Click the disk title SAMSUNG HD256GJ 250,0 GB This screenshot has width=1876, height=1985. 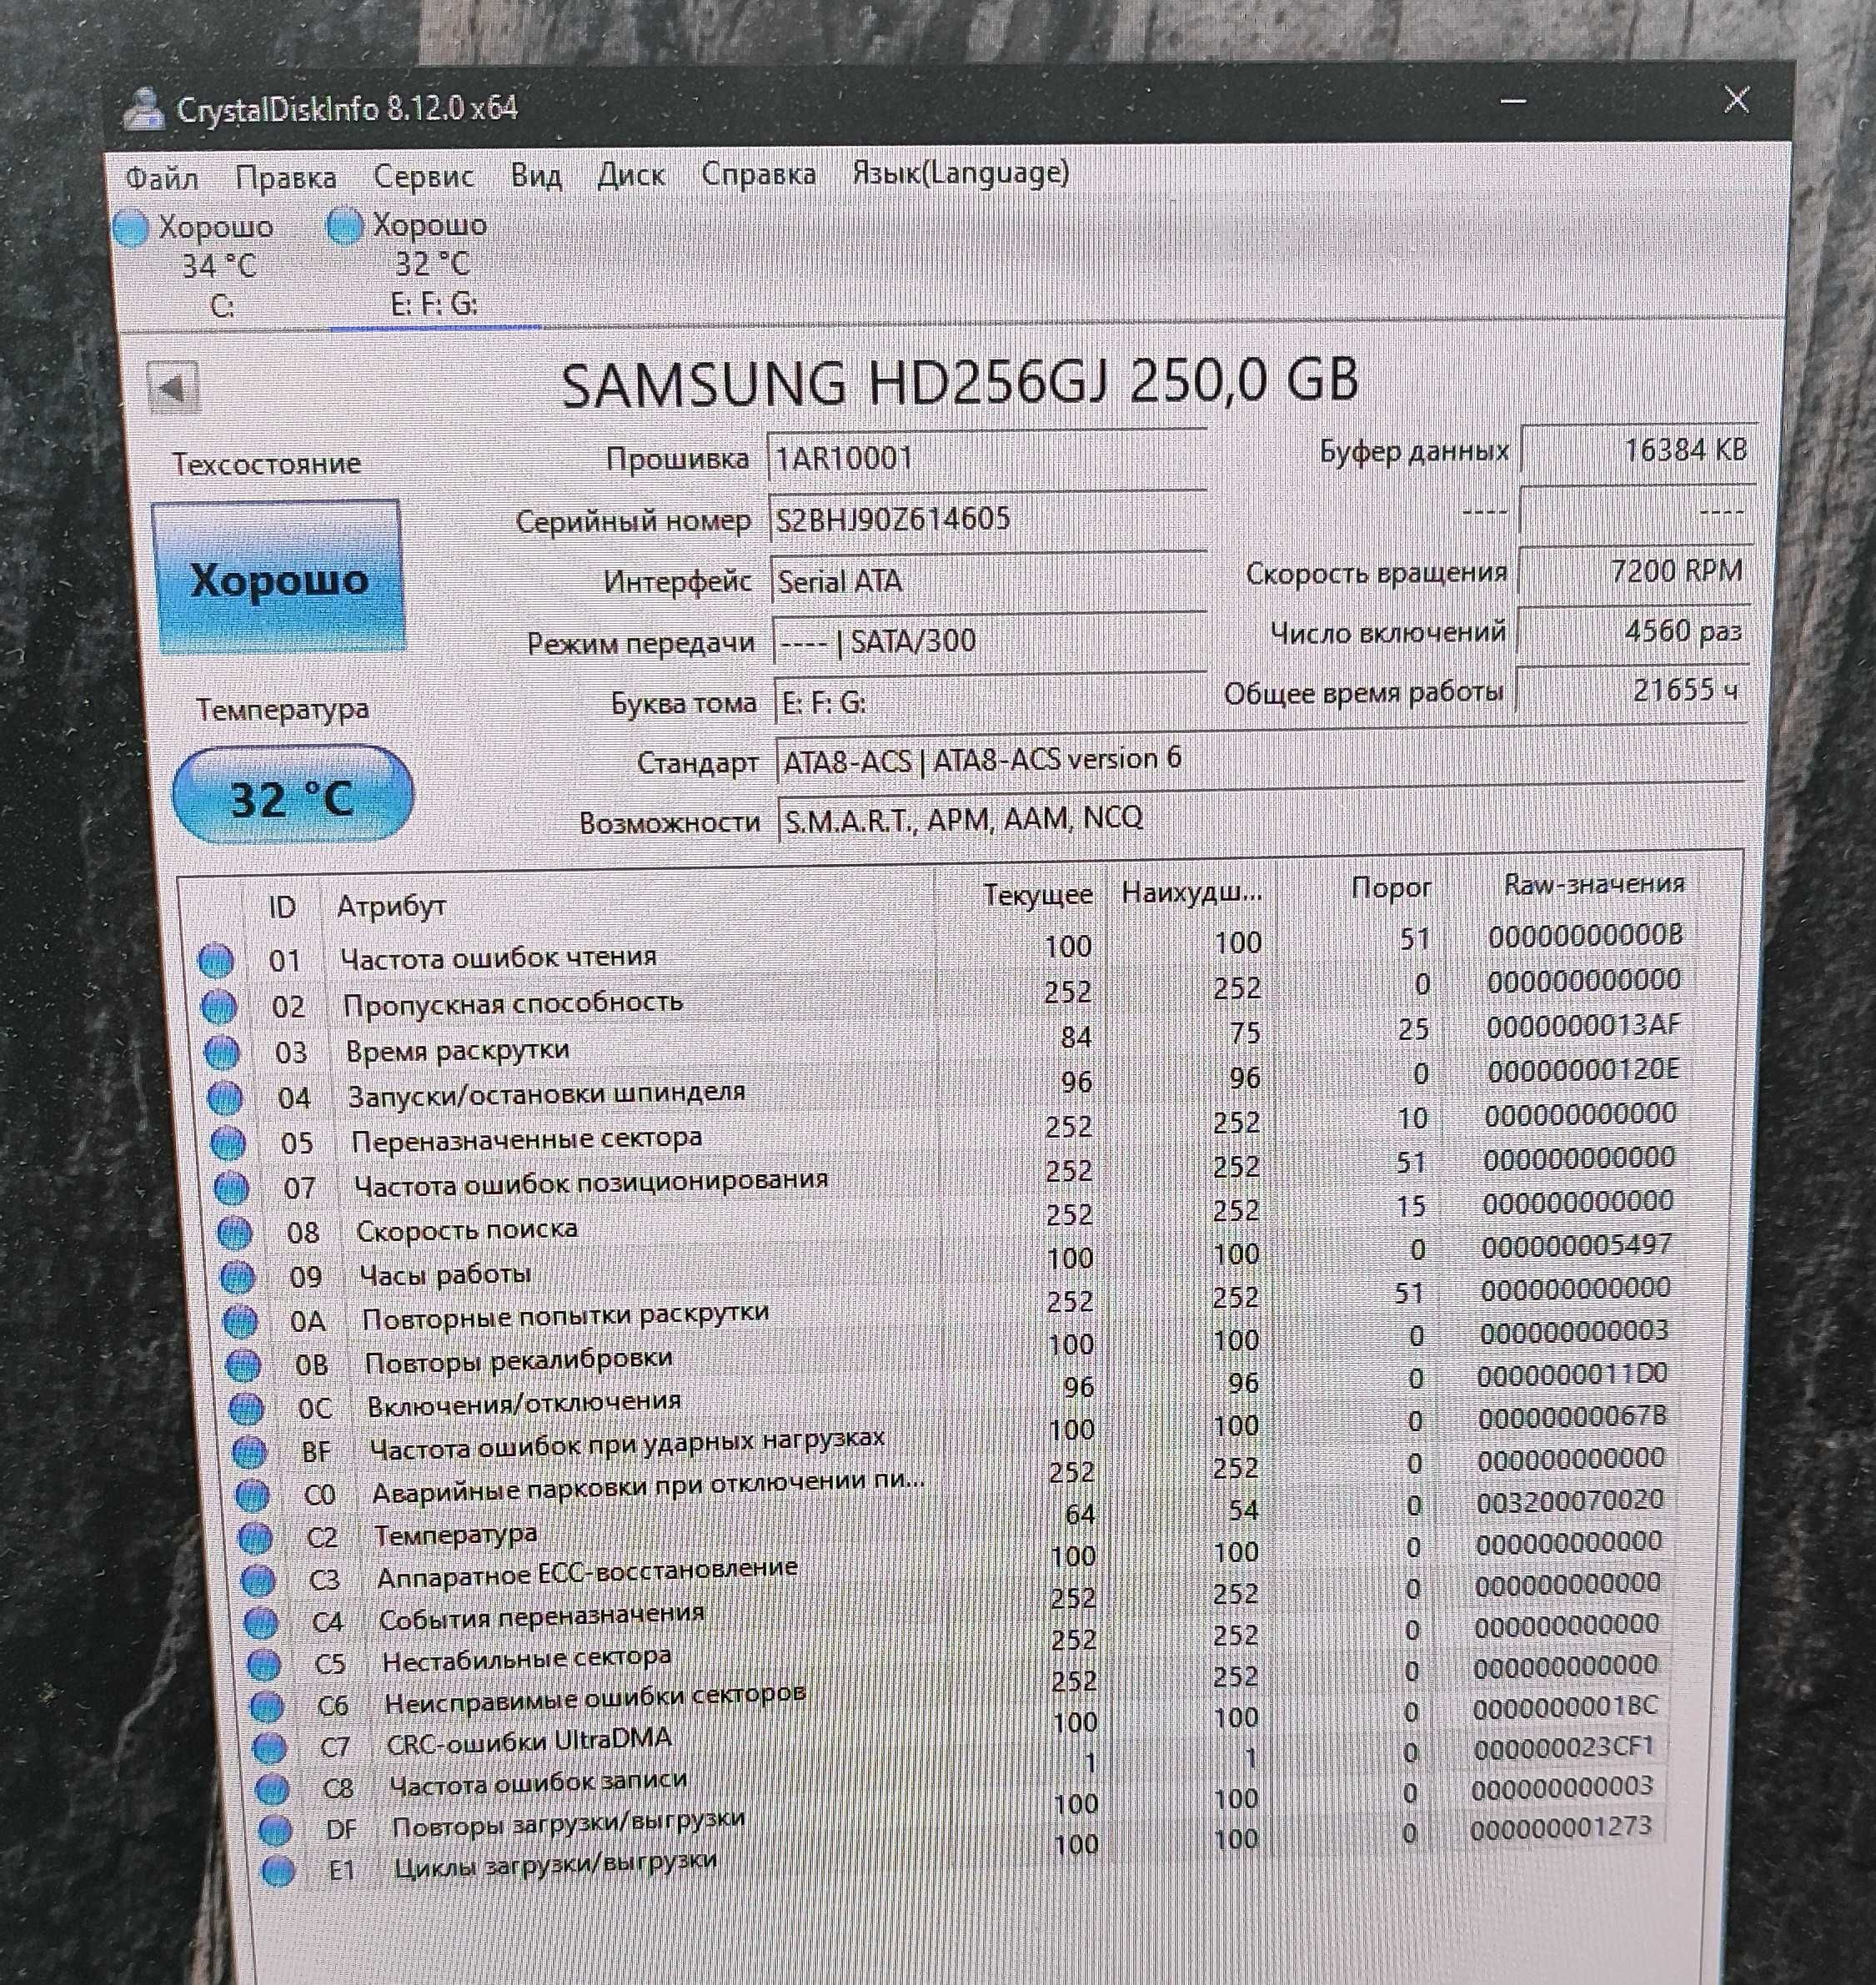click(x=960, y=382)
